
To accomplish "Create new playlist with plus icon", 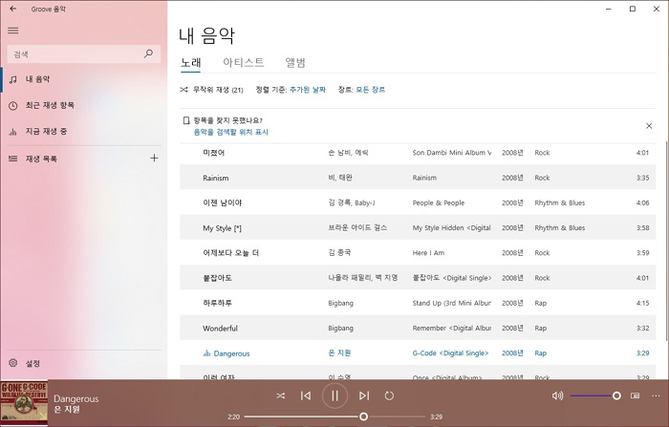I will click(154, 159).
